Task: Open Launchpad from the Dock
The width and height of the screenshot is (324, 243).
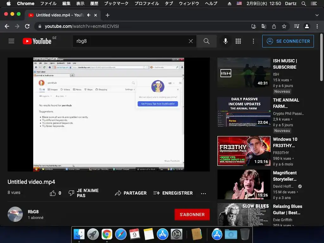Action: coord(93,234)
